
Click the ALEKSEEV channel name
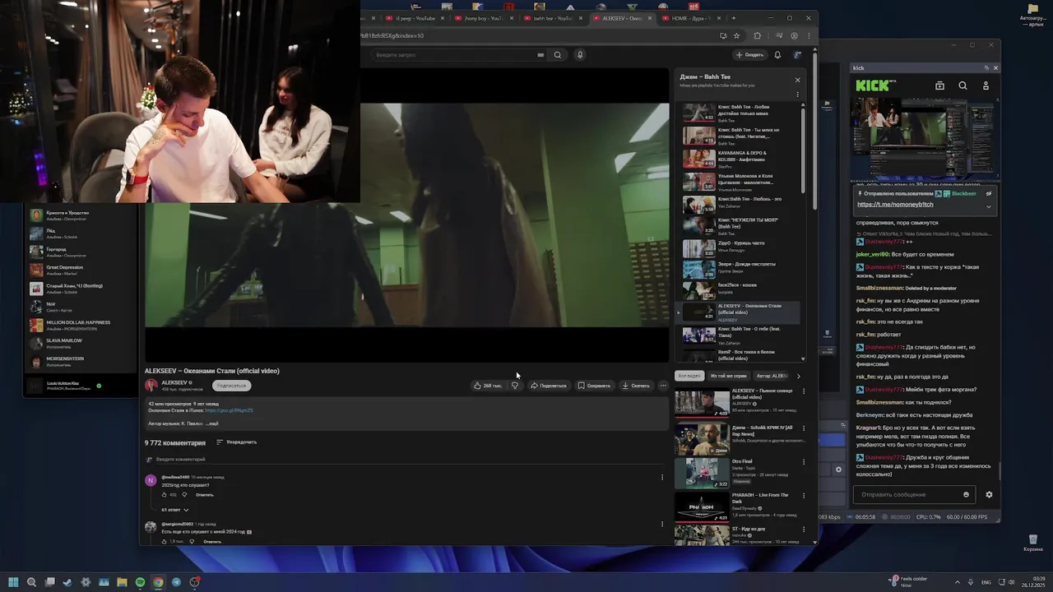[174, 382]
